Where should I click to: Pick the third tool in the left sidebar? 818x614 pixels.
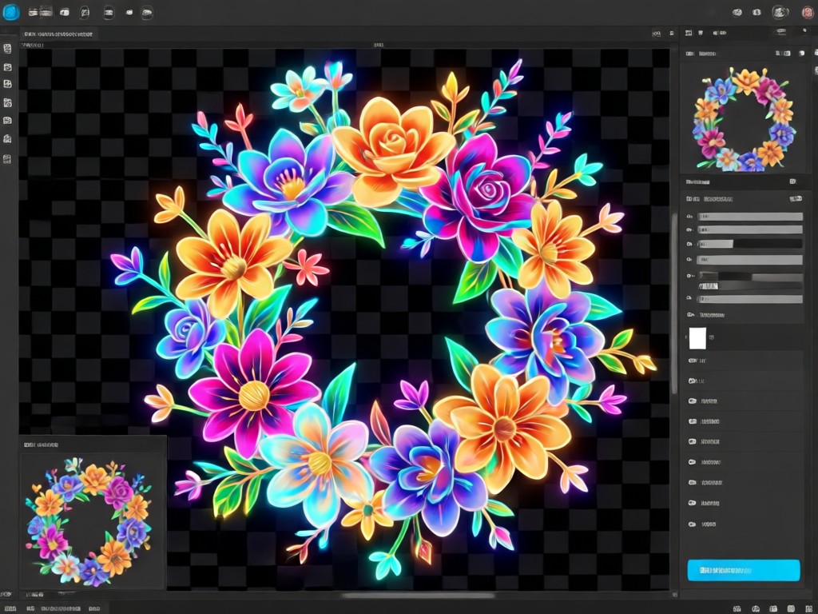7,84
